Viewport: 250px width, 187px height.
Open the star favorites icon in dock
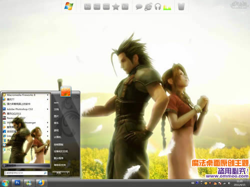[x=115, y=7]
